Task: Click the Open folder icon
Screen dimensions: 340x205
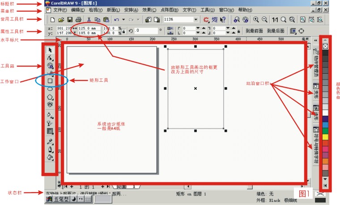Action: 61,20
